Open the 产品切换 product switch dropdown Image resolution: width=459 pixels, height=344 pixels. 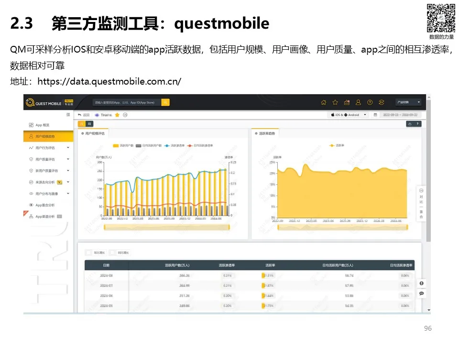click(408, 102)
